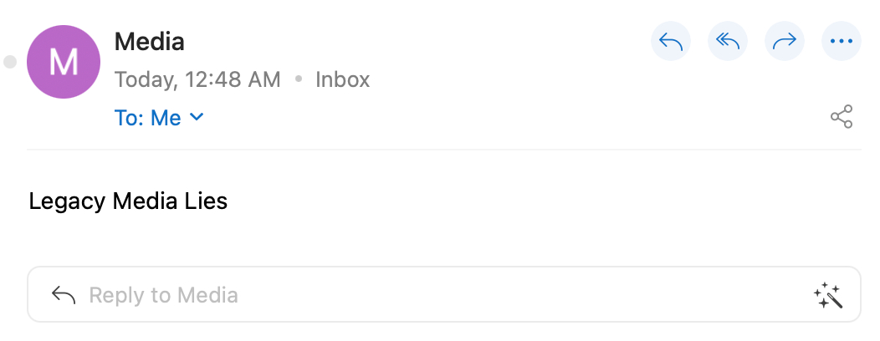
Task: Forward this email using the arrow icon
Action: click(x=785, y=41)
